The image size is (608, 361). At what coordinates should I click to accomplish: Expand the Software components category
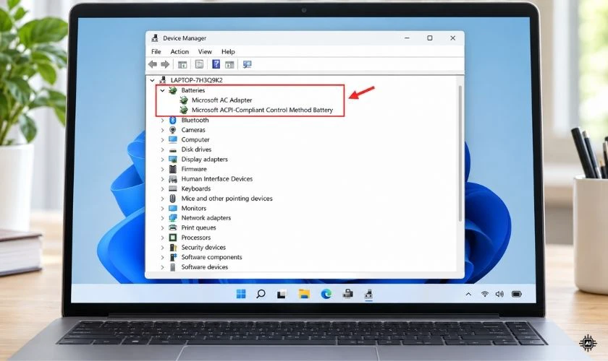tap(162, 257)
